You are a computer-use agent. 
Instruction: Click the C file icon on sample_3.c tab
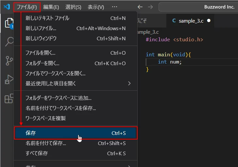click(x=174, y=21)
